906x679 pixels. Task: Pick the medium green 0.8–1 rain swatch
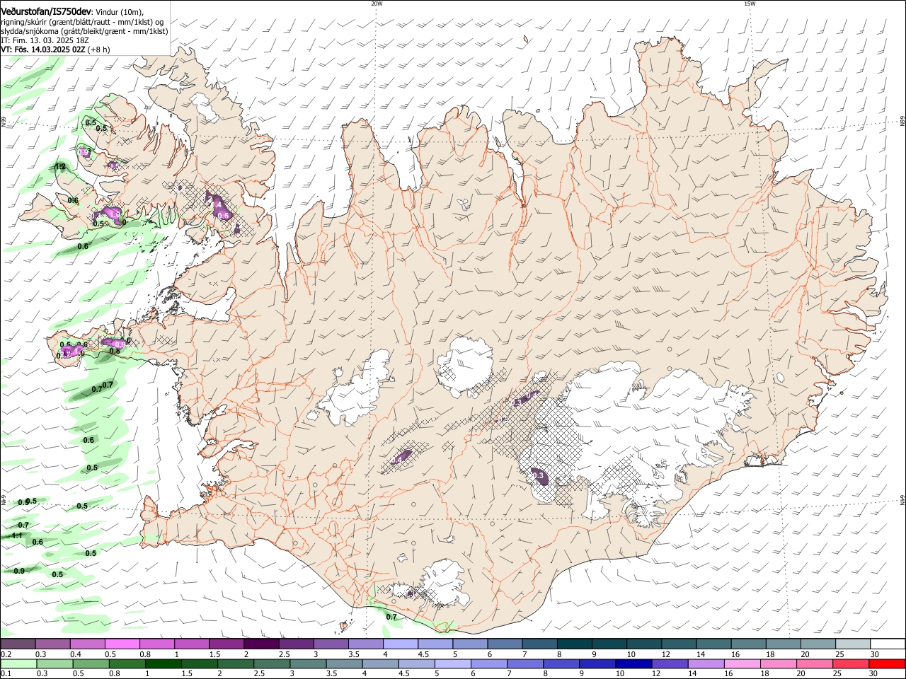(128, 664)
